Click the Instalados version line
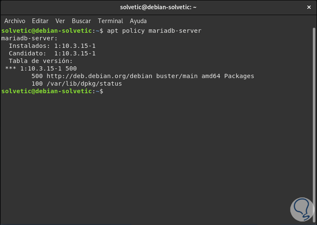 [x=52, y=46]
